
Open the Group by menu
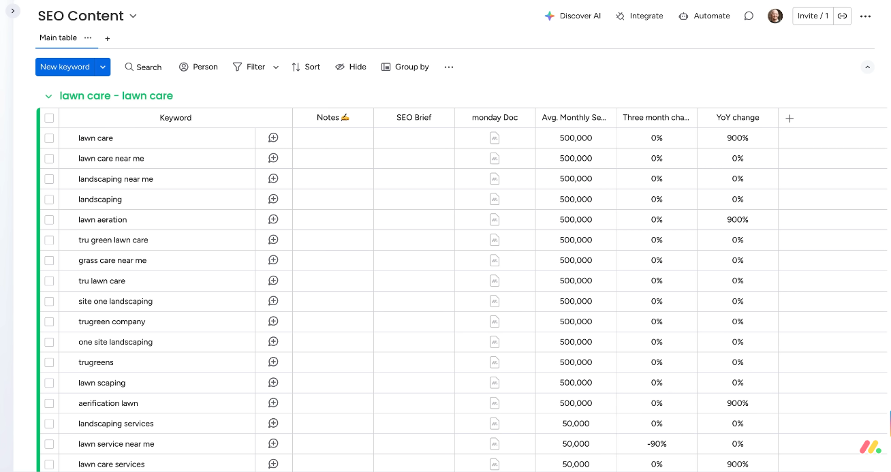[x=405, y=67]
